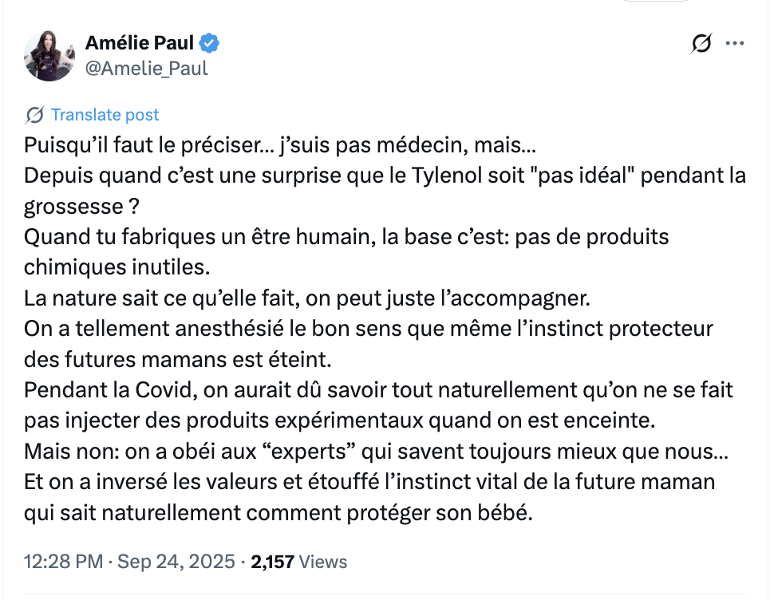The height and width of the screenshot is (600, 774).
Task: Click the Sep 24, 2025 date
Action: click(176, 562)
